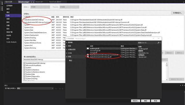Image resolution: width=185 pixels, height=105 pixels.
Task: Open the search options arrow beside the magnifier
Action: [x=160, y=43]
